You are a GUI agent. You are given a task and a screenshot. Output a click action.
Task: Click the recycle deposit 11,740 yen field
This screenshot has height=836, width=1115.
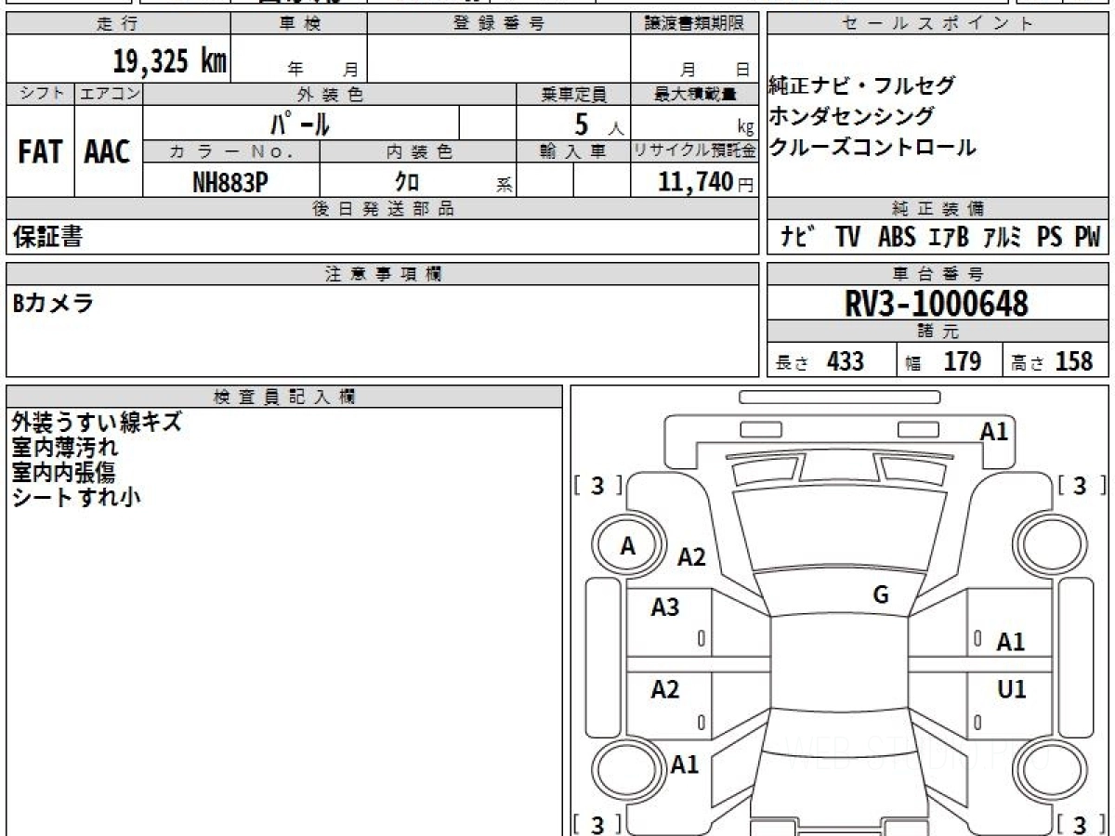[x=694, y=181]
